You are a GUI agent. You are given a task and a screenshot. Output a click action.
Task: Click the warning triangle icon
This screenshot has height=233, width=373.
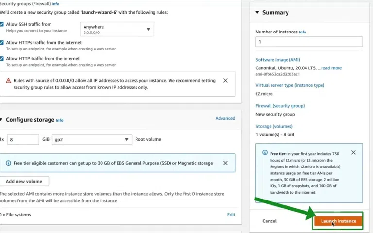[x=8, y=81]
